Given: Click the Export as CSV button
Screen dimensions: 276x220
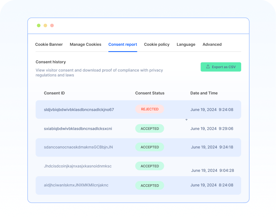Looking at the screenshot, I should [221, 67].
